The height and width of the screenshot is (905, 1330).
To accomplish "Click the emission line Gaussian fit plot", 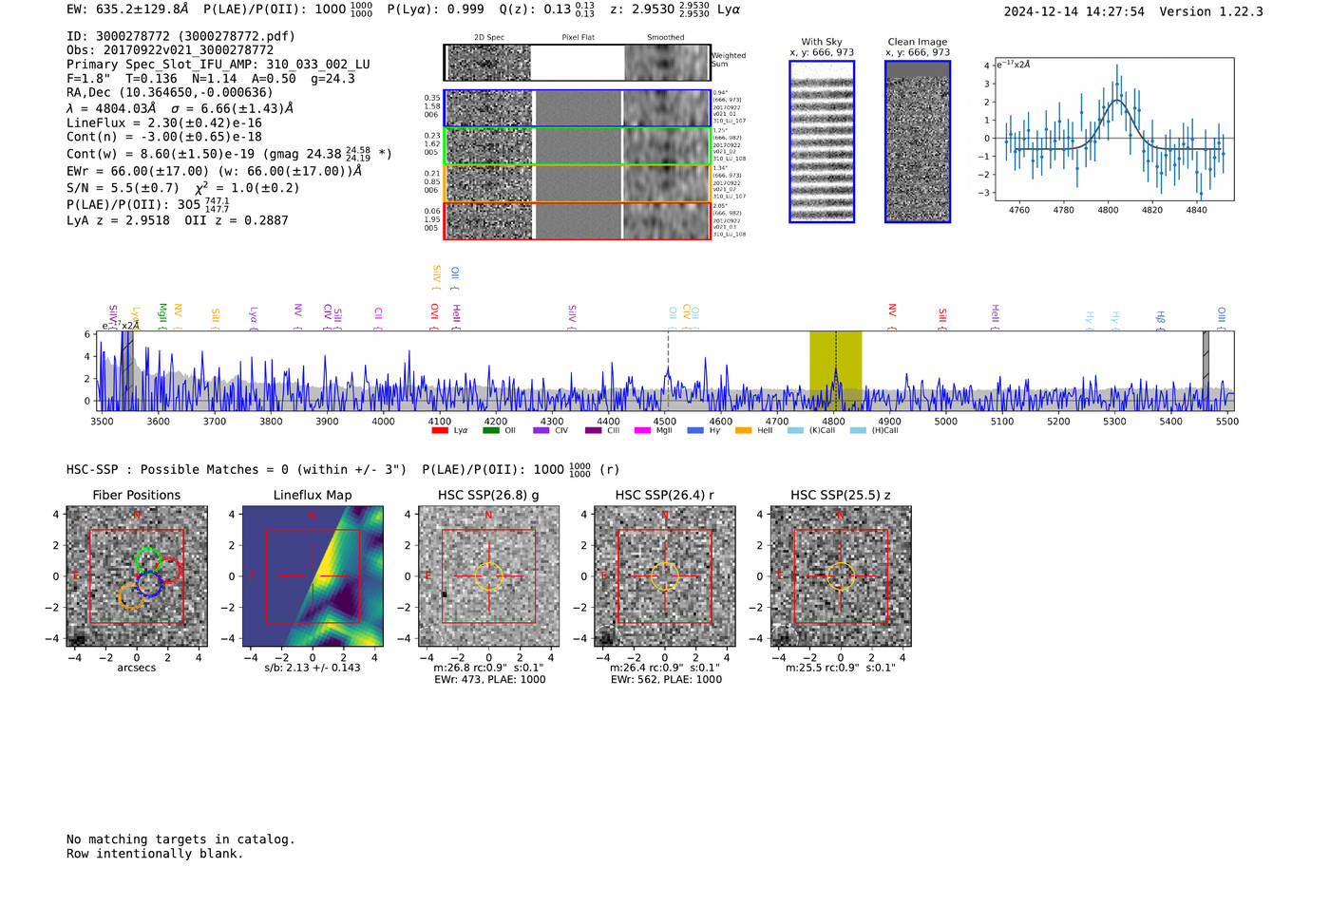I will tap(1113, 129).
